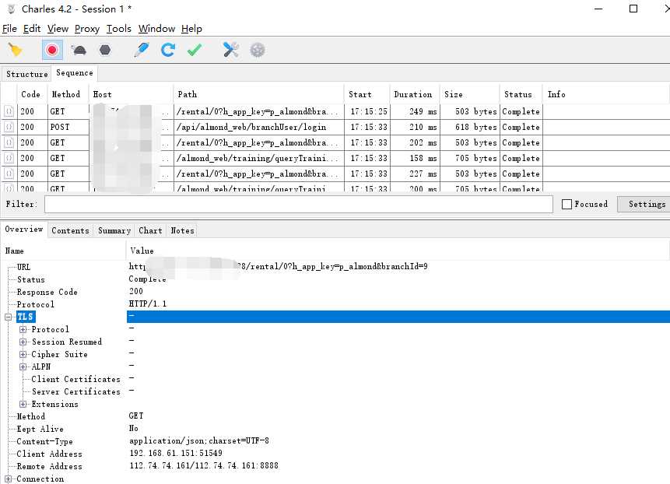
Task: Select the 618 bytes size cell
Action: coord(469,128)
